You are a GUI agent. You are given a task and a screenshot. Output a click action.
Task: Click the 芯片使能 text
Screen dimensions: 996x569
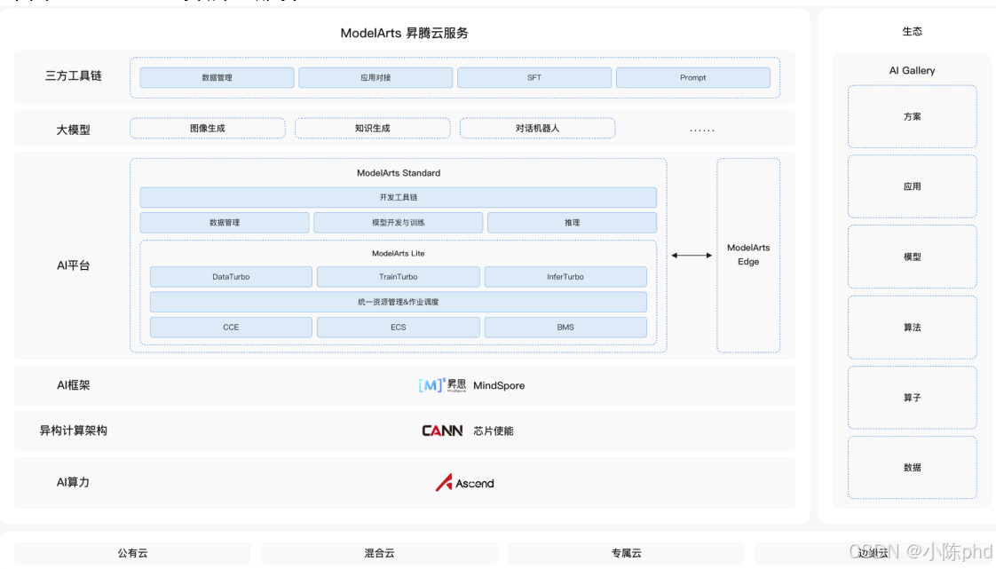click(494, 431)
